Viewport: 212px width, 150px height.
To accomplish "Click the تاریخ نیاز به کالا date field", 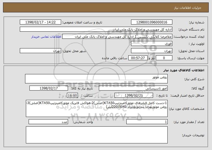I will coord(49,88).
